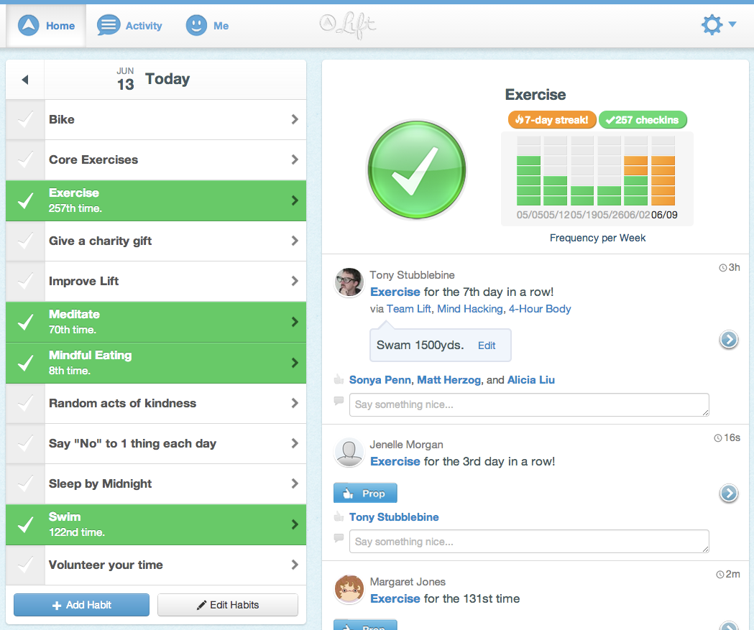Open details arrow on Tony Stubblebine's post

click(x=729, y=340)
